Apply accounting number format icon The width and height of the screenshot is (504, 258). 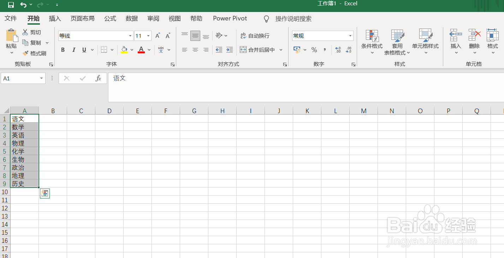pos(297,50)
